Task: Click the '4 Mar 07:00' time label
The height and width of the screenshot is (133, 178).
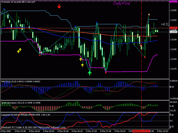Action: pyautogui.click(x=91, y=131)
